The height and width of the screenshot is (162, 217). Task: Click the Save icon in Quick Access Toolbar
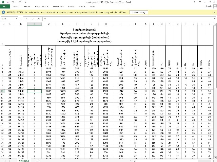click(x=7, y=2)
